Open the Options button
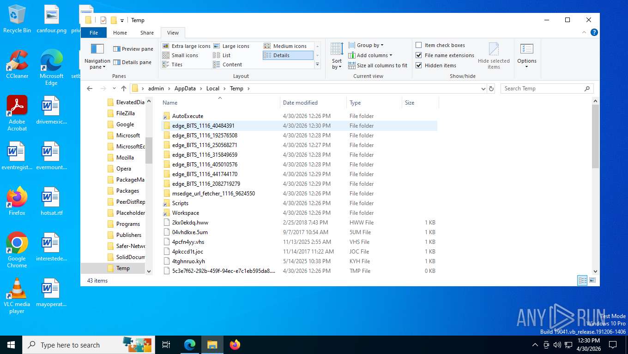 tap(527, 56)
